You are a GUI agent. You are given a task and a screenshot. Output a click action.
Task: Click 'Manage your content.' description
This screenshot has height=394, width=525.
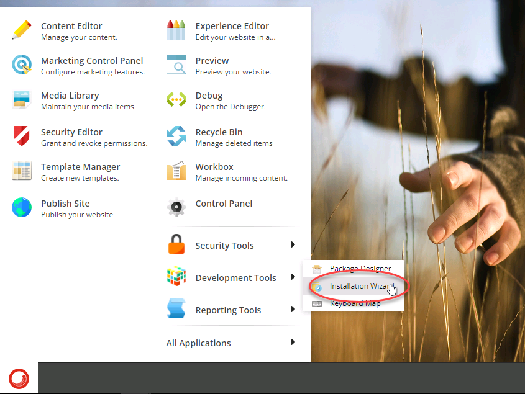coord(79,37)
